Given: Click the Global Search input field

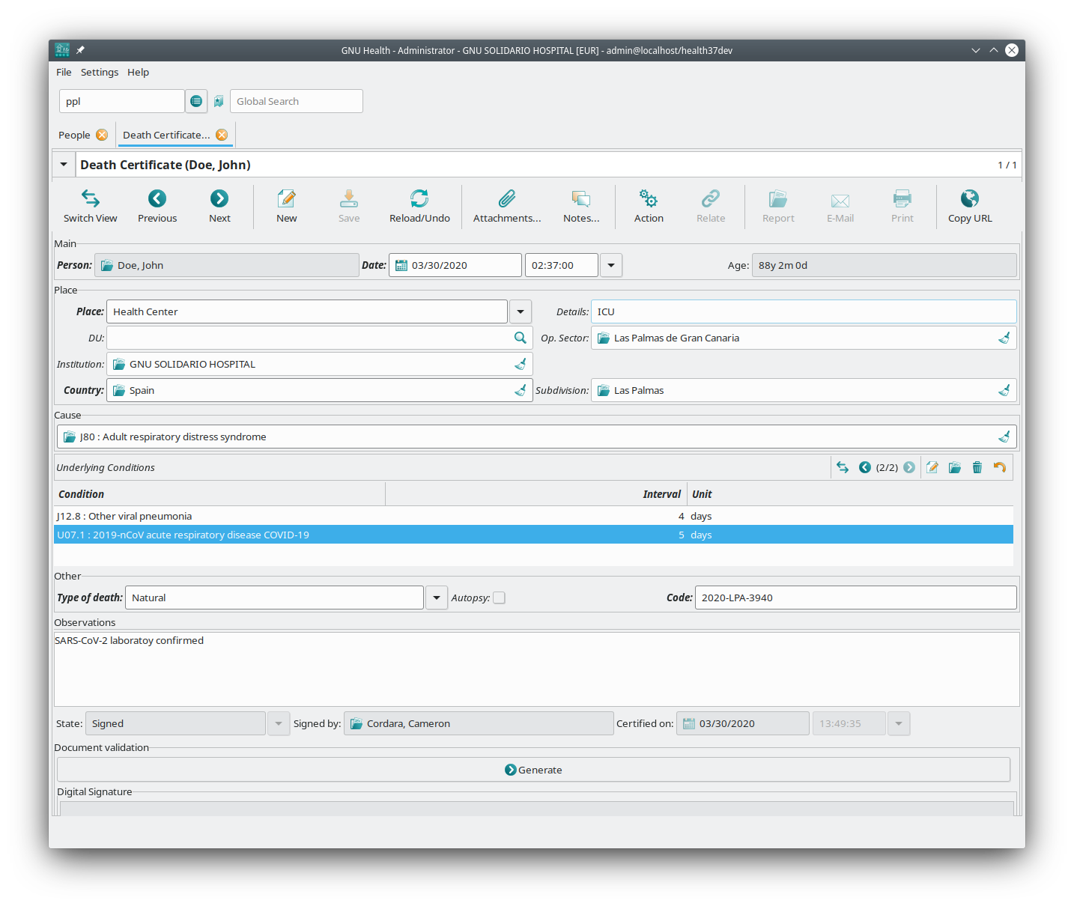Looking at the screenshot, I should (297, 101).
